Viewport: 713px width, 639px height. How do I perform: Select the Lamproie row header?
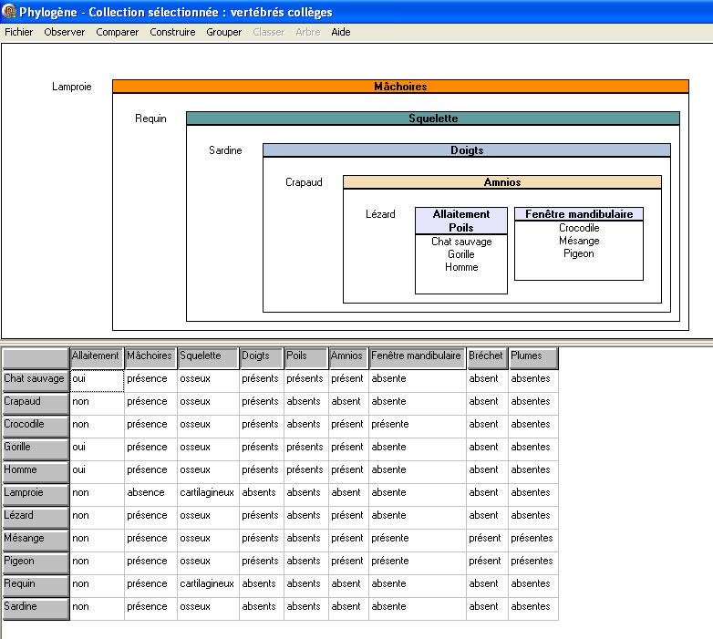coord(35,493)
